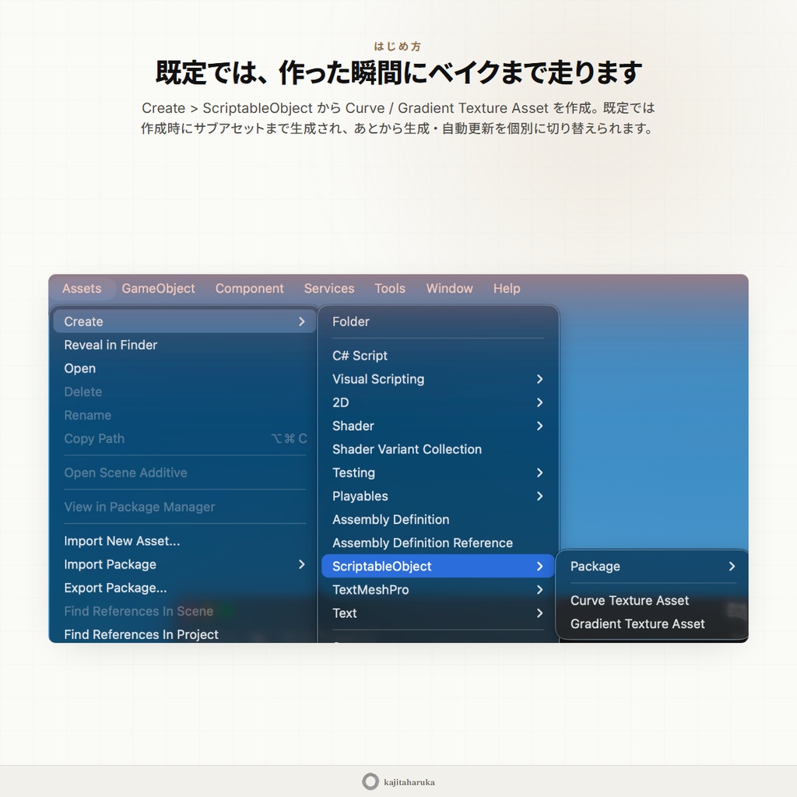The height and width of the screenshot is (797, 797).
Task: Select Find References In Project
Action: [185, 634]
